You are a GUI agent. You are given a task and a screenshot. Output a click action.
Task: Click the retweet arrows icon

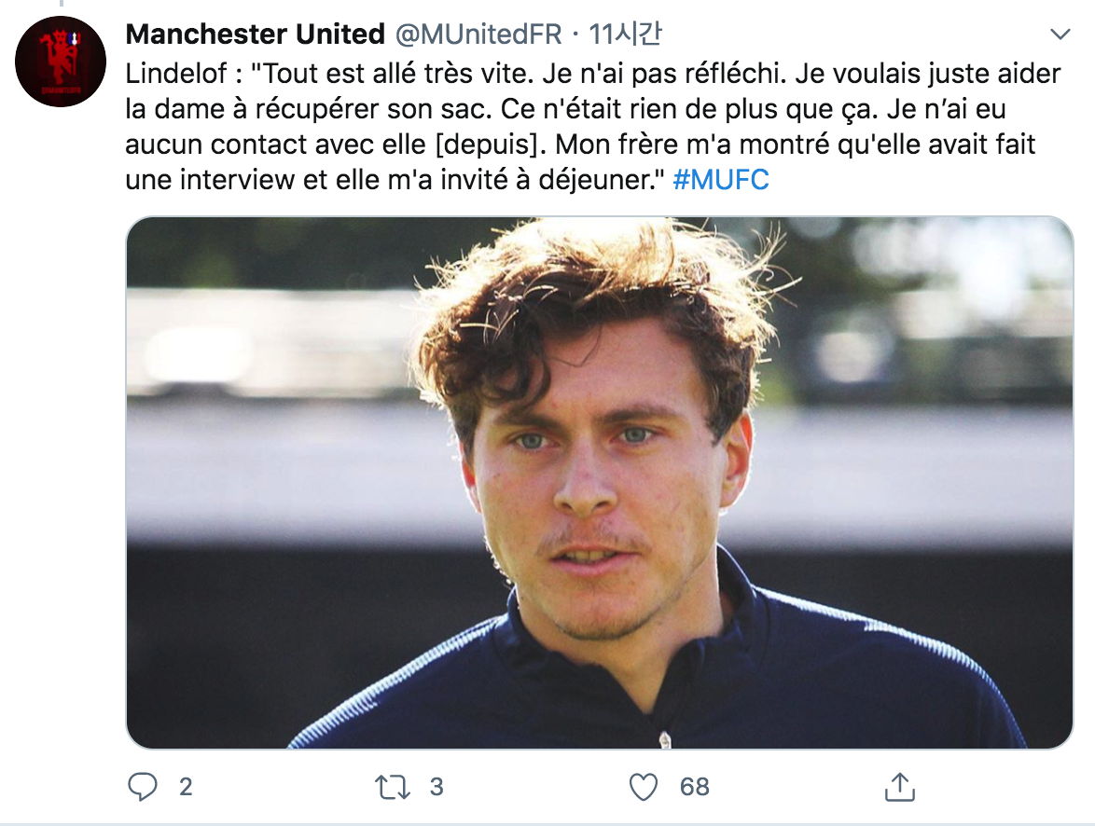tap(393, 787)
